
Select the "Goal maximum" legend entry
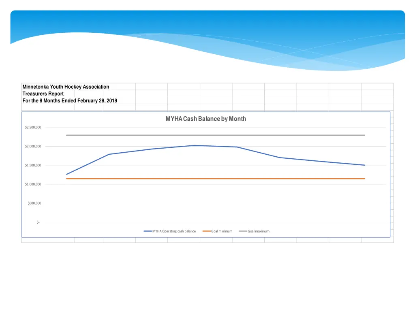254,231
